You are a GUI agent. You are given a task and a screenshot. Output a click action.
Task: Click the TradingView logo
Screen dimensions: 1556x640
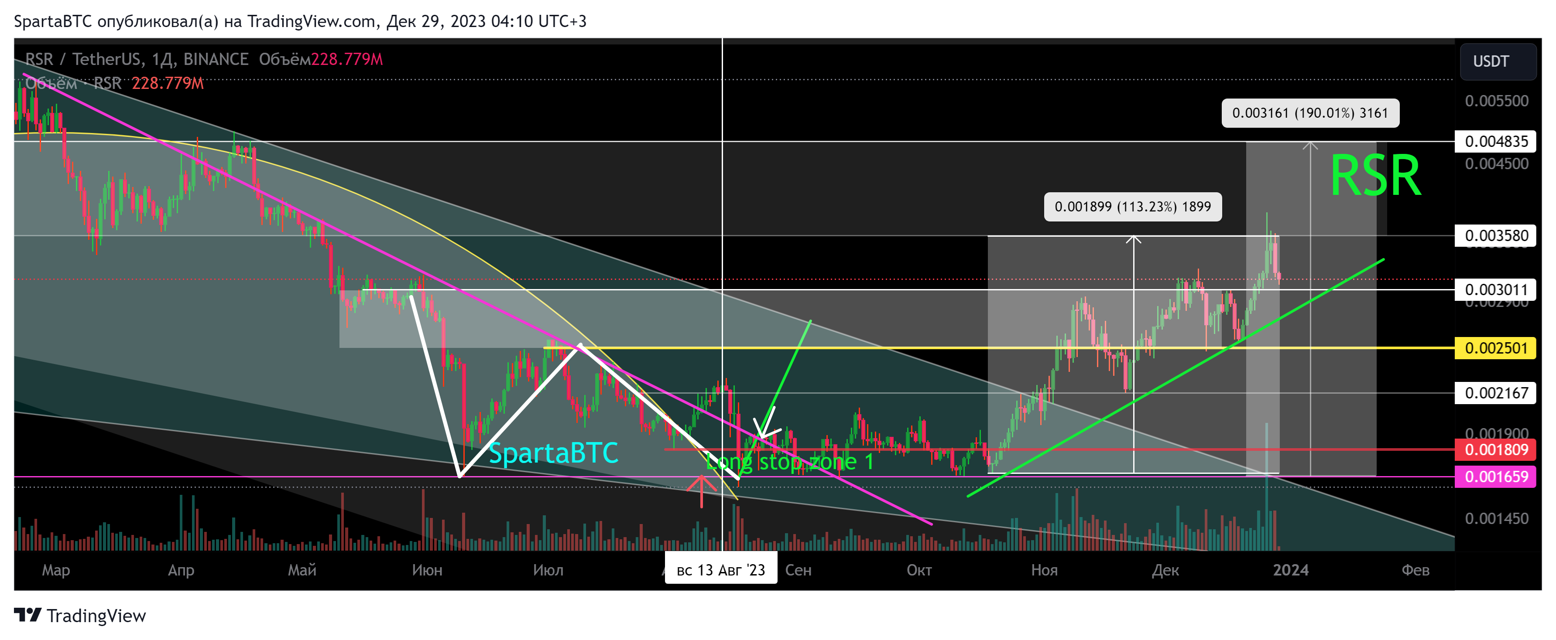pos(80,615)
